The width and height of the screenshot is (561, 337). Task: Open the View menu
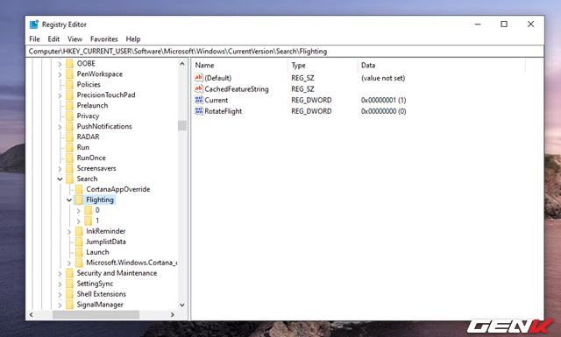click(75, 39)
